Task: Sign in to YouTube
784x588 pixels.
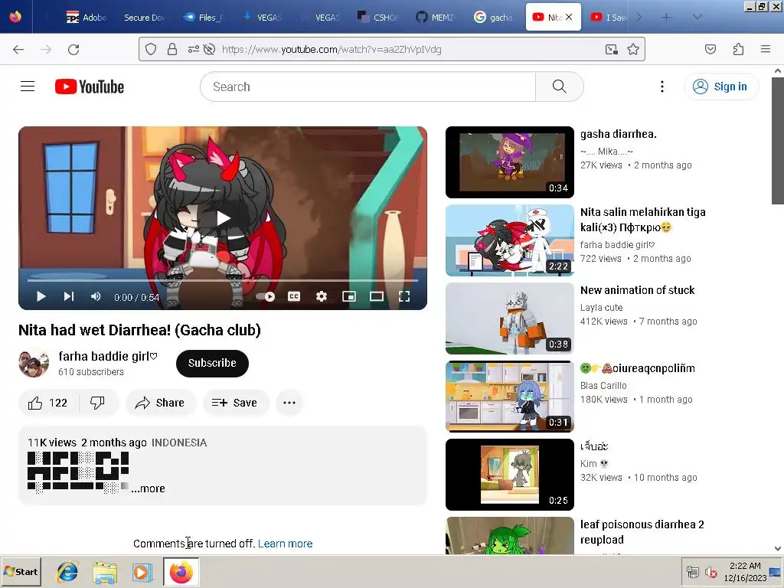Action: [x=720, y=87]
